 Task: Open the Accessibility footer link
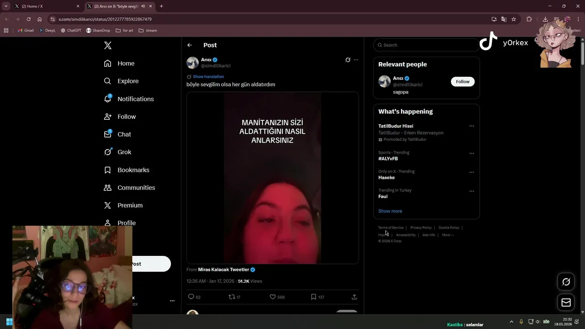pos(406,235)
